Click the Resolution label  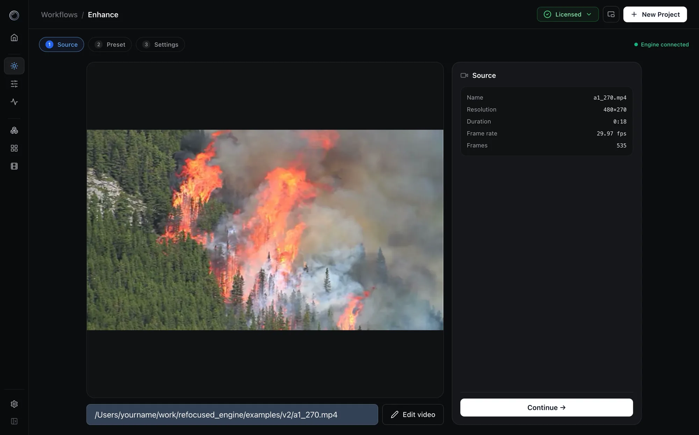(482, 110)
